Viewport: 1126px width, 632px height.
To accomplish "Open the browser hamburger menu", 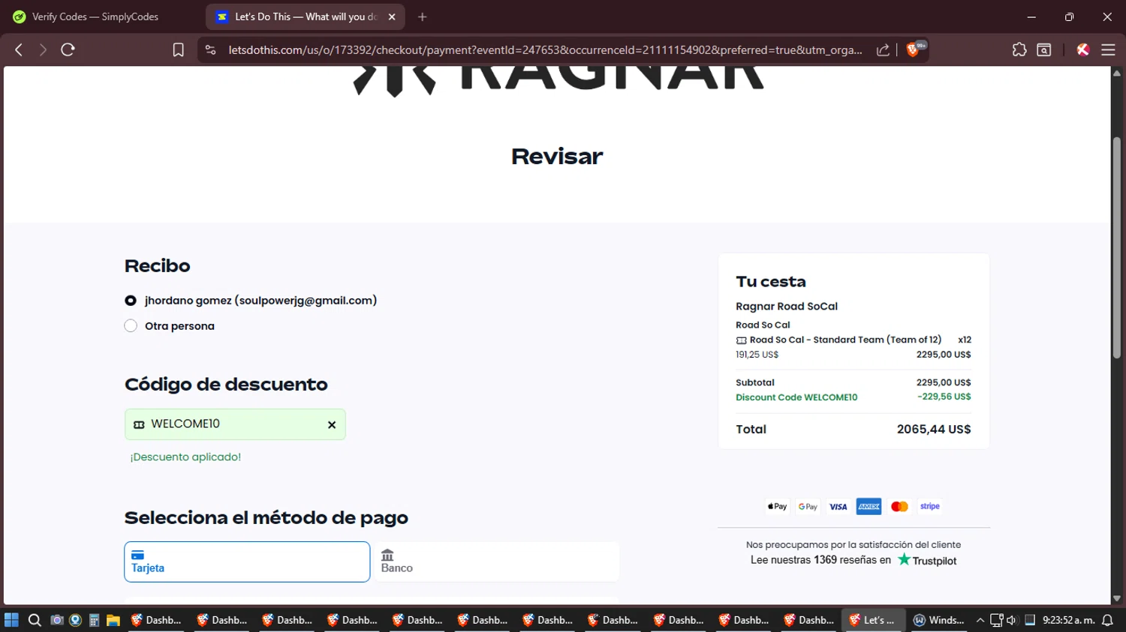I will (x=1108, y=50).
